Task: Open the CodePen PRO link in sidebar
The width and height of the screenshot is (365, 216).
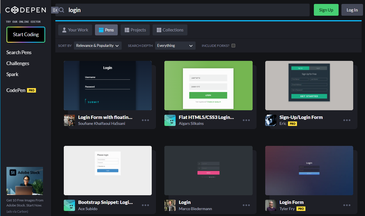Action: (x=21, y=90)
